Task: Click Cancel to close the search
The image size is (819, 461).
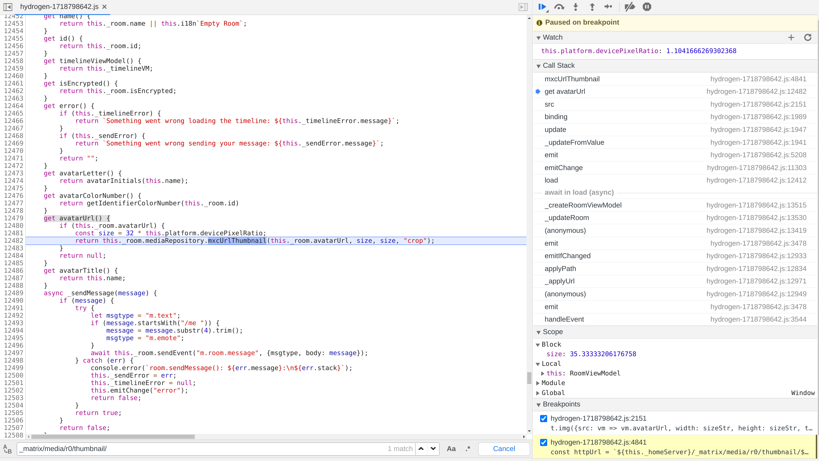Action: tap(504, 449)
